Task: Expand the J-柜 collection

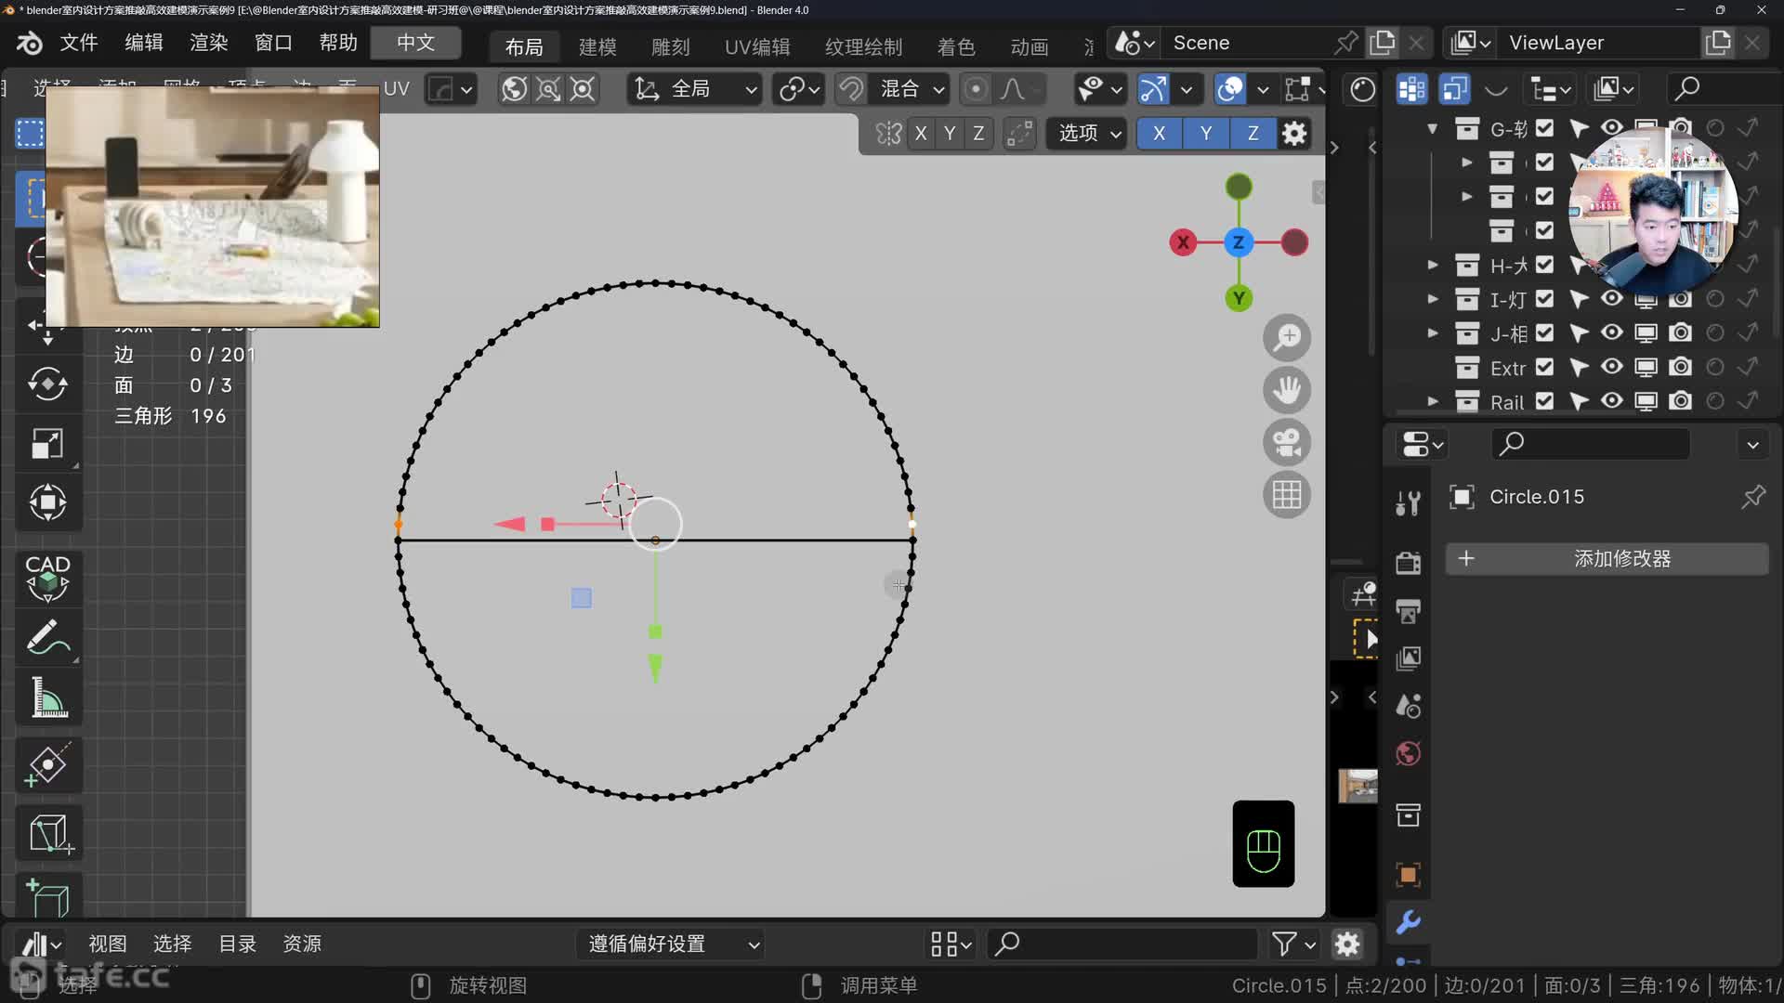Action: point(1433,332)
